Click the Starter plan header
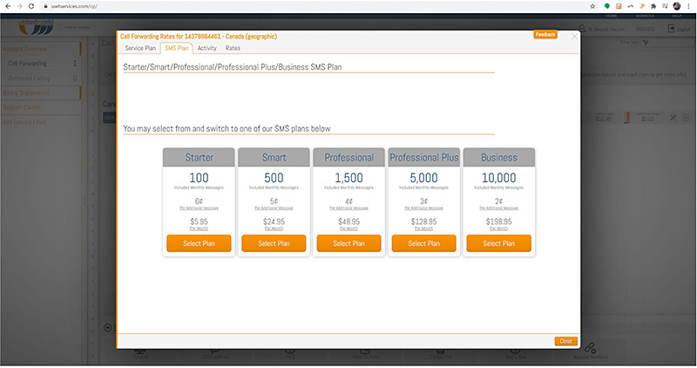This screenshot has height=368, width=697. 199,158
